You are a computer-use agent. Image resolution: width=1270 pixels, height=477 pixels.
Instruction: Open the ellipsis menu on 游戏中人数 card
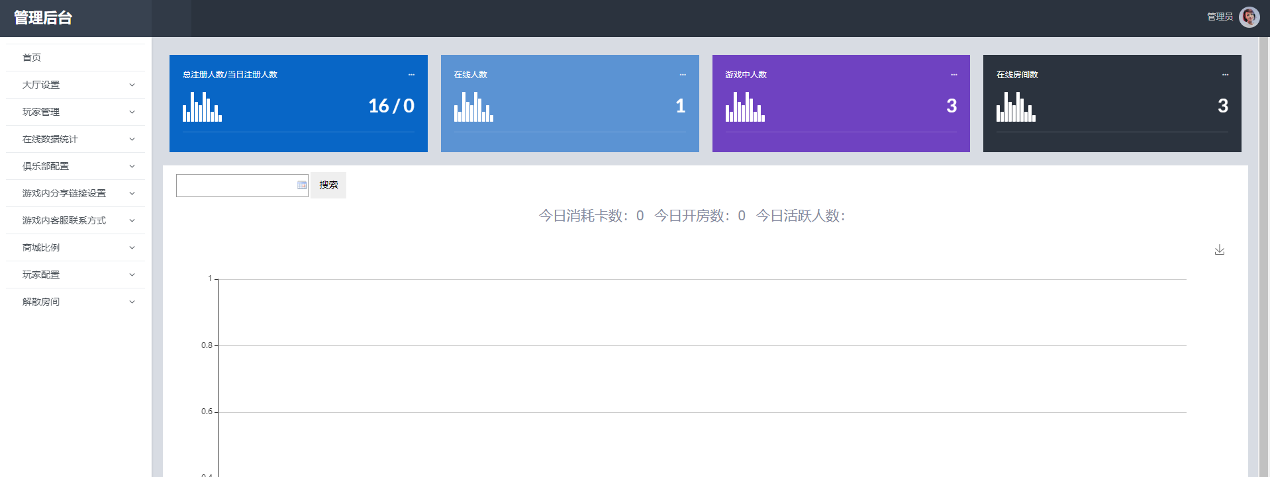coord(954,75)
